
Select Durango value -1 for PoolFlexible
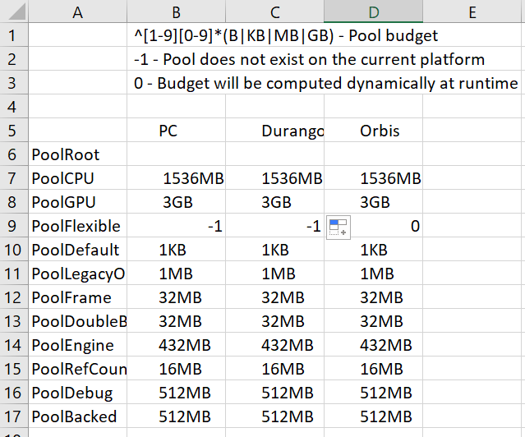pos(275,226)
